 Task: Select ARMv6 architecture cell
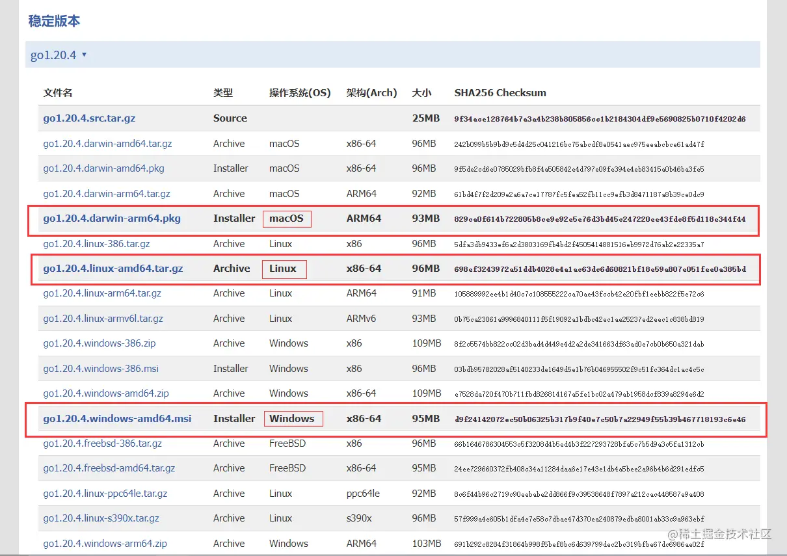361,319
